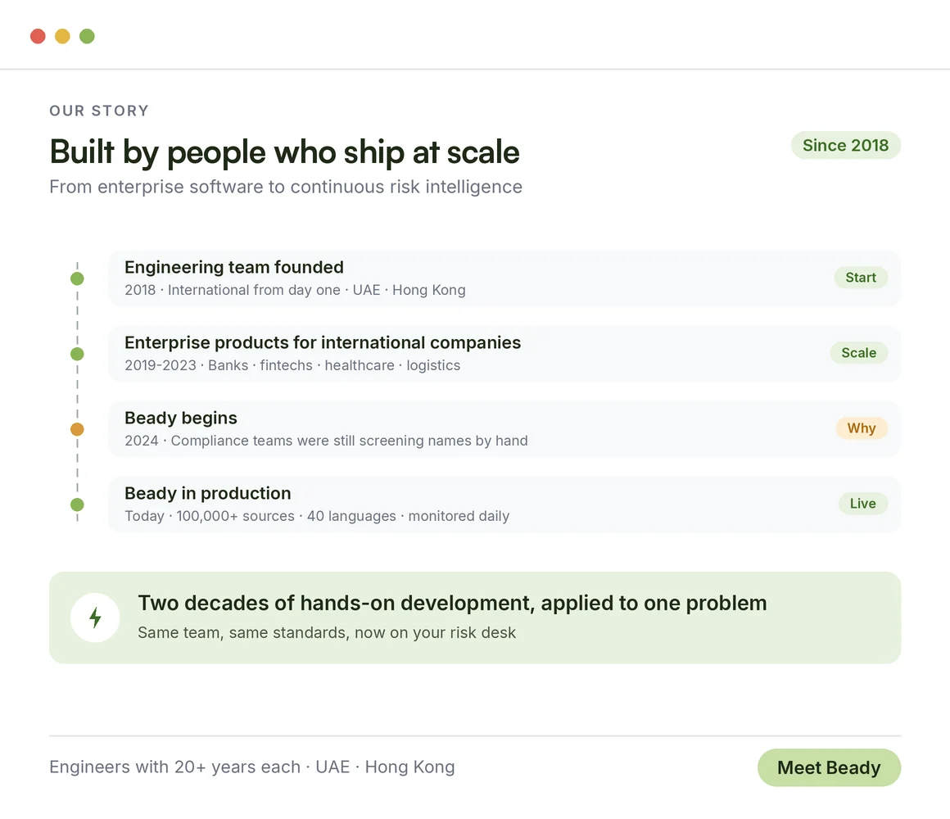Click the yellow minimize window dot
This screenshot has width=950, height=819.
click(x=62, y=36)
